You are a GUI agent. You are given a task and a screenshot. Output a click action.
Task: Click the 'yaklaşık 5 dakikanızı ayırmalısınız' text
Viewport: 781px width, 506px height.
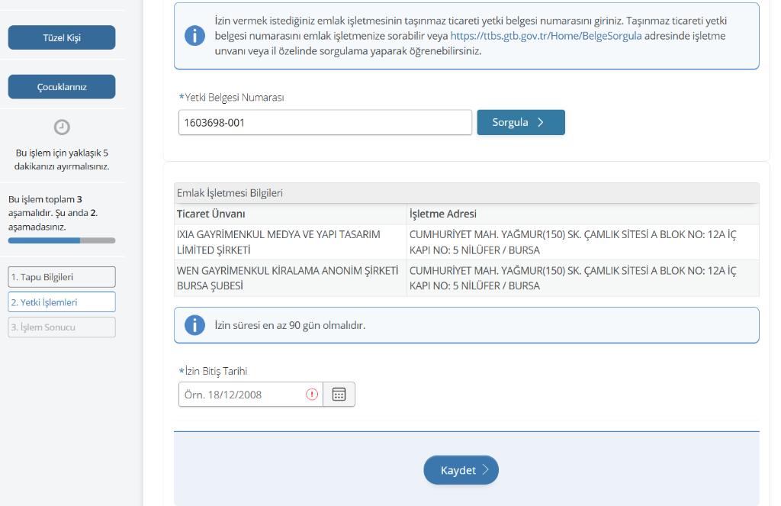coord(62,160)
